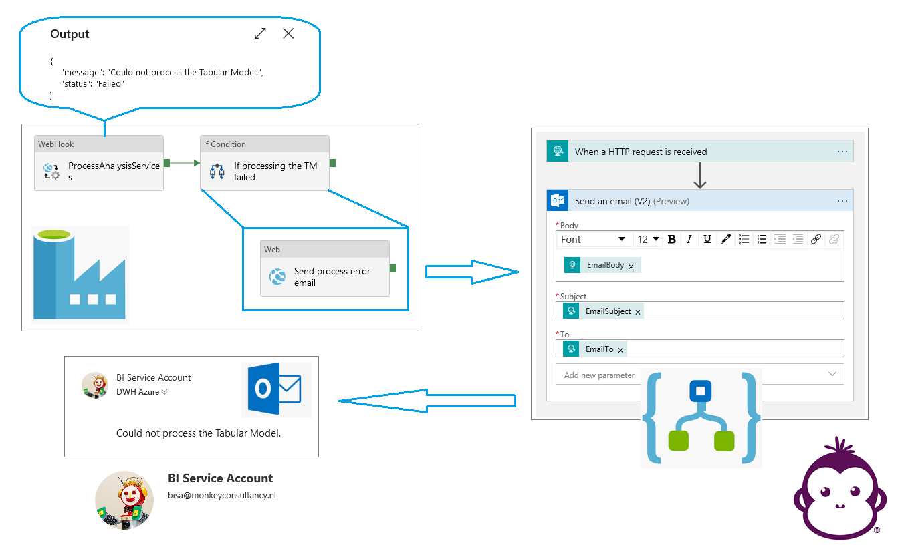Click the bisa@monkeyconsultancy.nl email address
This screenshot has width=904, height=559.
pos(222,496)
